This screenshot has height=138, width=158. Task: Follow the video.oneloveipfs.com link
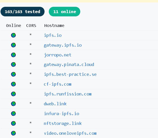(70, 133)
